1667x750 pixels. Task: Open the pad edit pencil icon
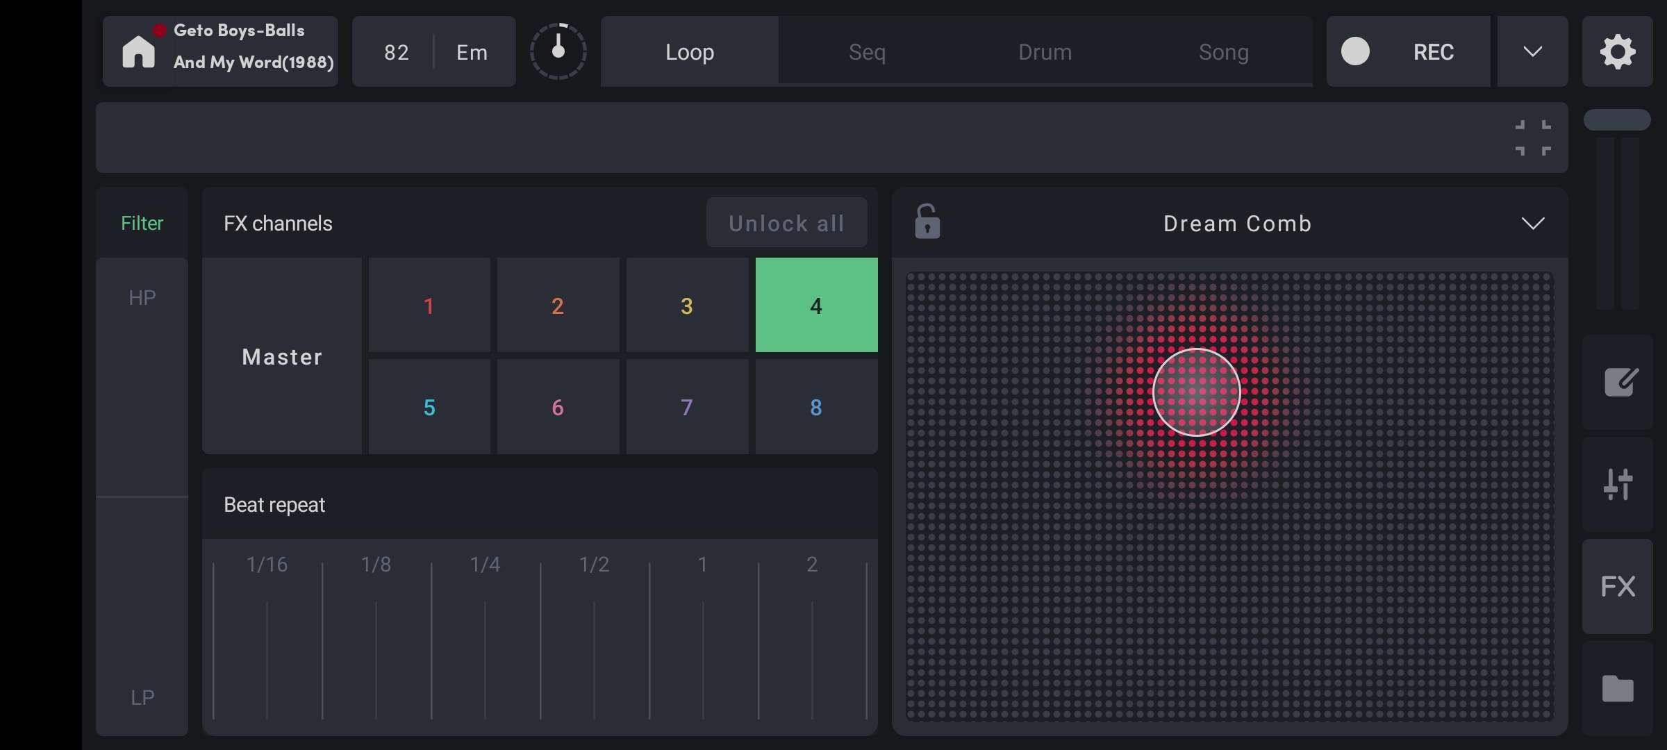[1618, 382]
